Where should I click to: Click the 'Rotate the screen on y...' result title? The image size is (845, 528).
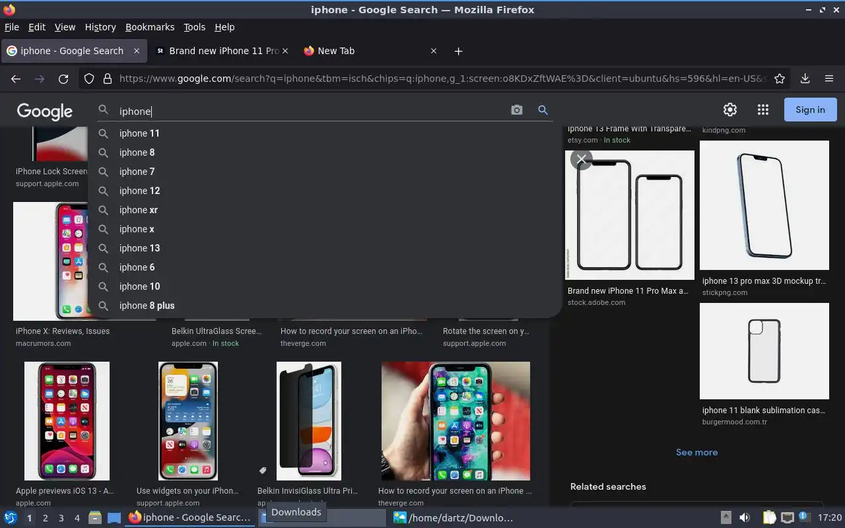point(486,331)
